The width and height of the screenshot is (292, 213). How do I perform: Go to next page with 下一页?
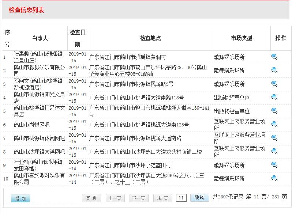click(139, 198)
